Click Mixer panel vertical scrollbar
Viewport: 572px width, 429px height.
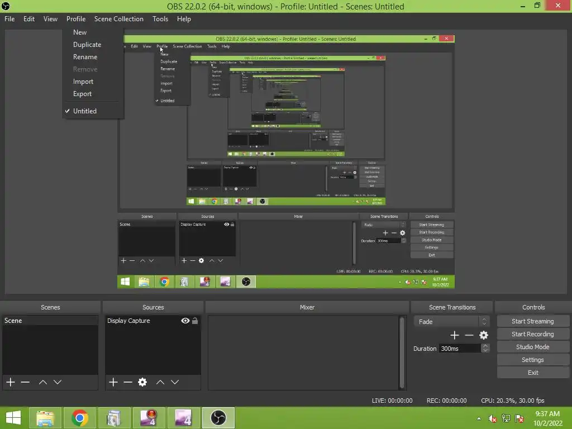(x=402, y=352)
